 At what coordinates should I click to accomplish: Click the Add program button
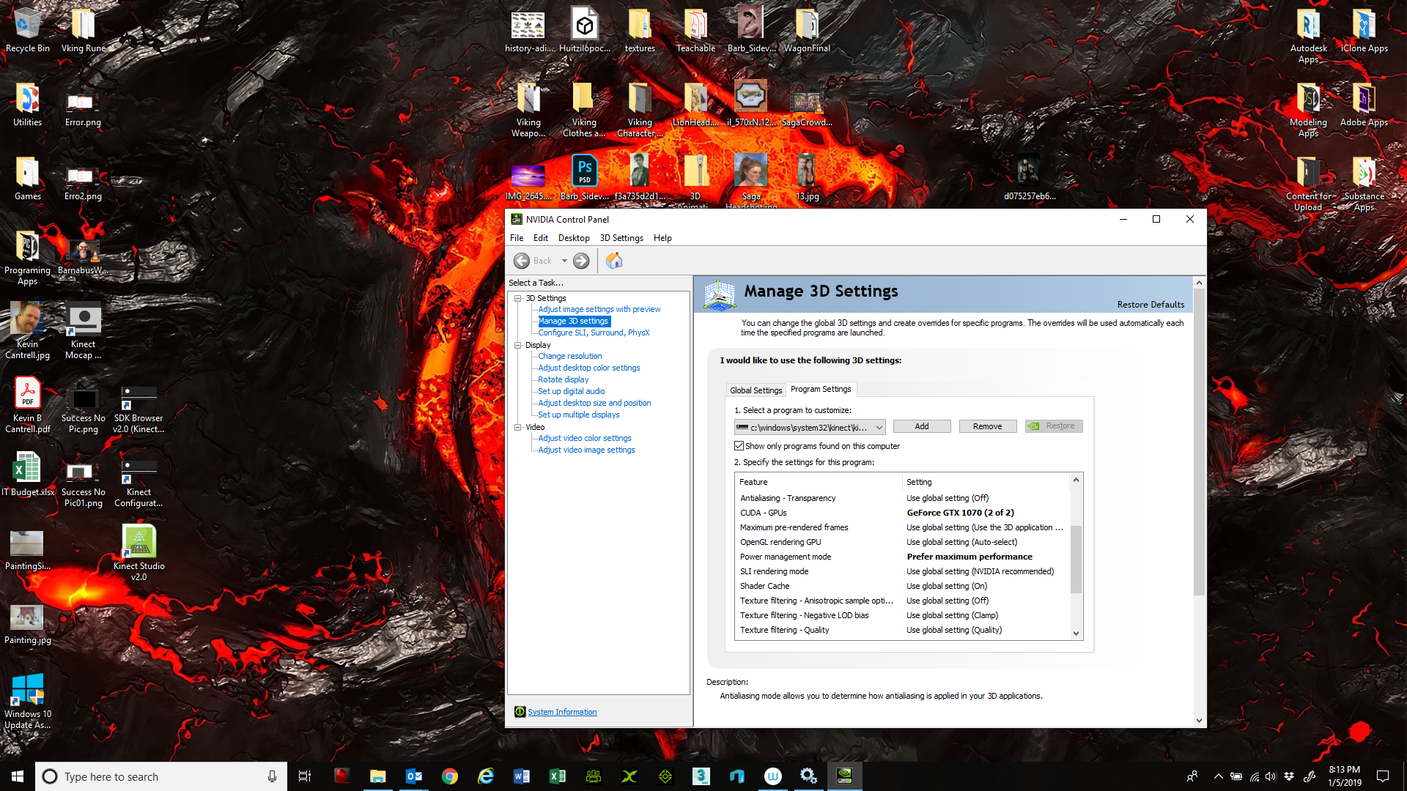tap(922, 426)
